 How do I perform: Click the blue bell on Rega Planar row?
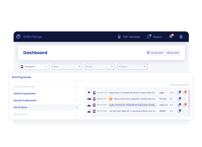(x=179, y=93)
